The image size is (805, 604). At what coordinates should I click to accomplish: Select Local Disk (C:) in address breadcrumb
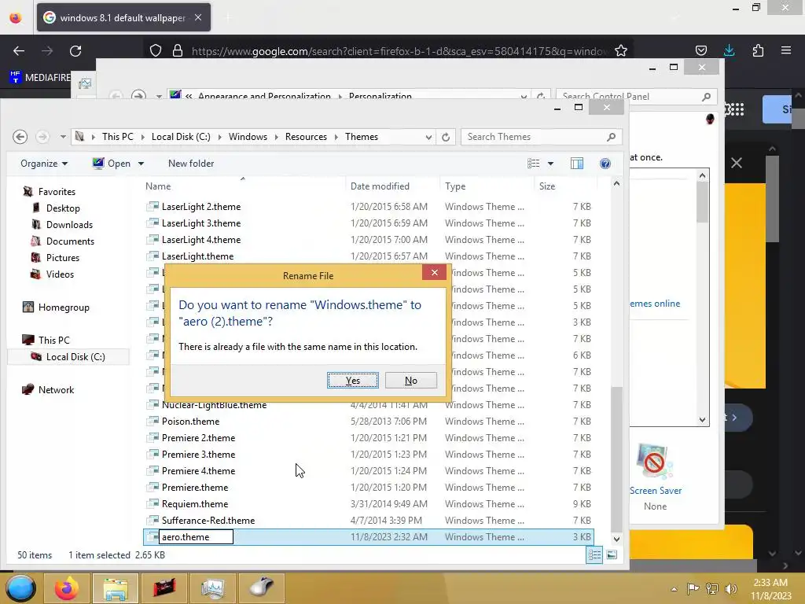click(181, 137)
